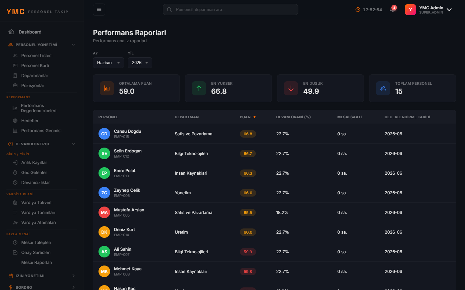The width and height of the screenshot is (465, 290).
Task: Open the Ay dropdown showing Haziran
Action: point(108,63)
